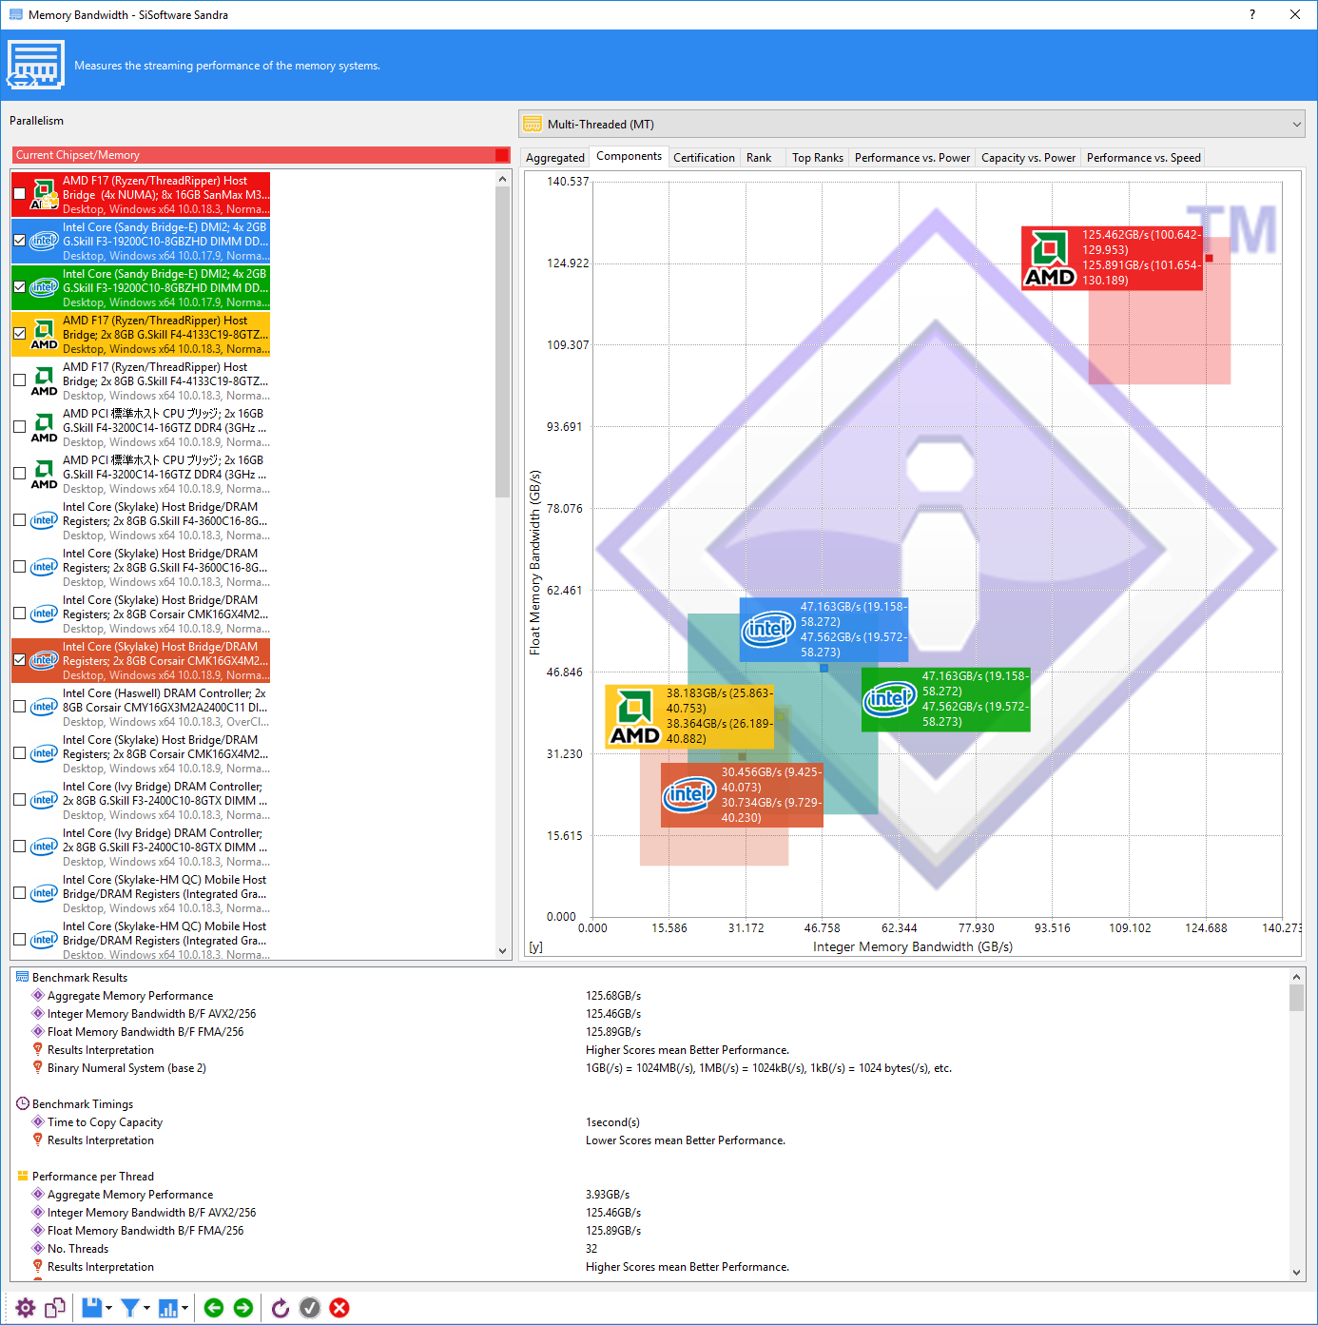The image size is (1318, 1325).
Task: Switch to the Rank tab
Action: [759, 158]
